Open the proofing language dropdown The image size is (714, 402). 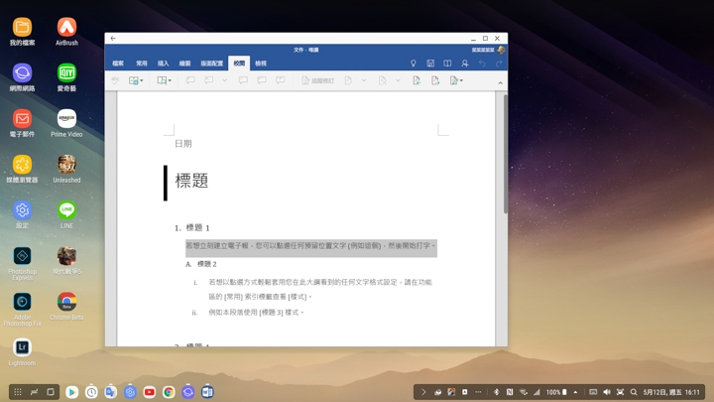[x=136, y=80]
